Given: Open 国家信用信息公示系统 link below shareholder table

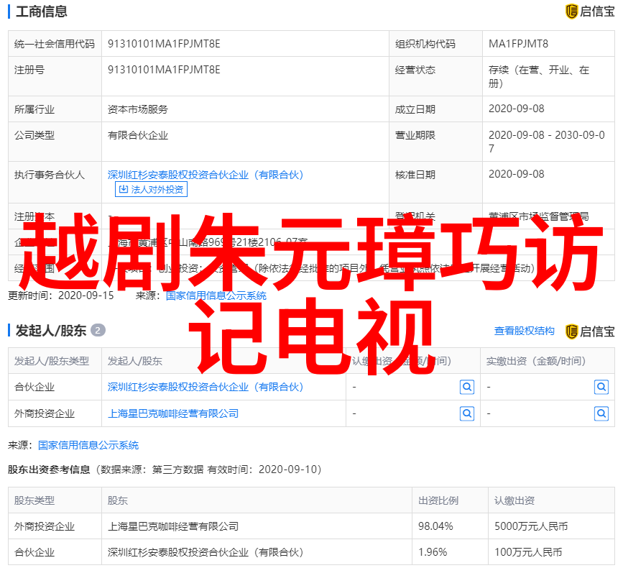Looking at the screenshot, I should pos(88,445).
